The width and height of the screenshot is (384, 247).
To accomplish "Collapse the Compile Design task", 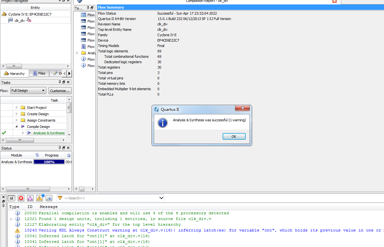I will tap(16, 127).
